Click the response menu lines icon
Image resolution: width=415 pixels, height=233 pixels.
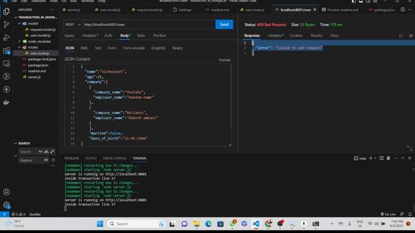pyautogui.click(x=410, y=36)
